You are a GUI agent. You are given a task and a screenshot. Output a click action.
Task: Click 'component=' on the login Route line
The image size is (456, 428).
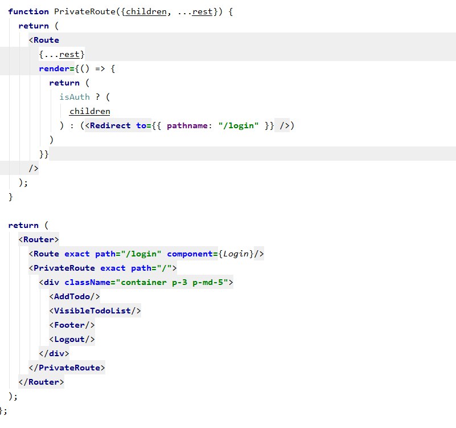(x=192, y=254)
